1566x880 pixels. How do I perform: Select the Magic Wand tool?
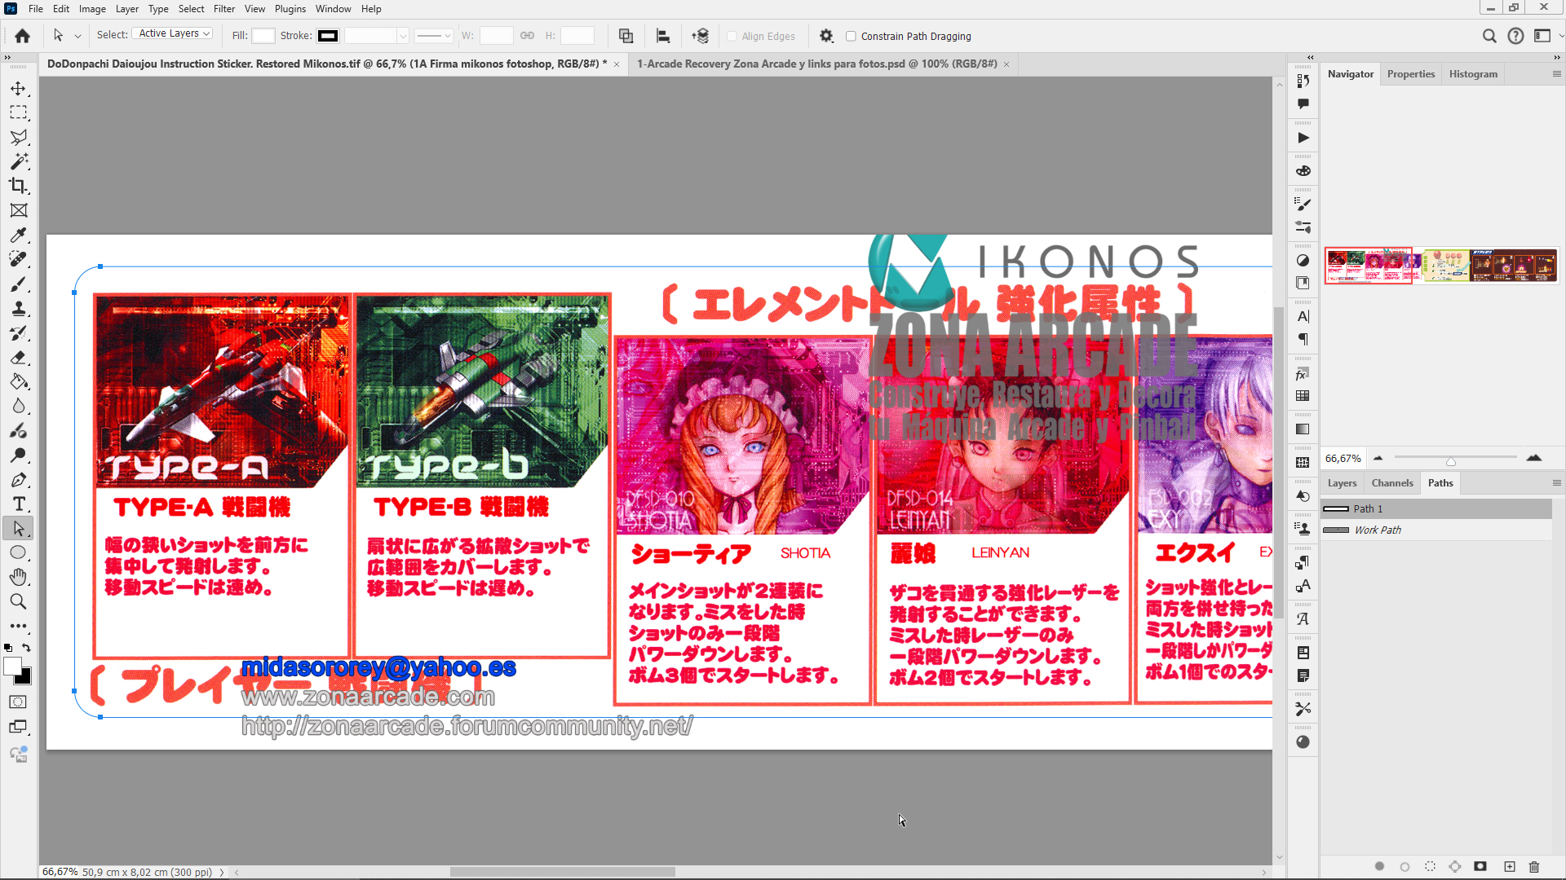[18, 161]
